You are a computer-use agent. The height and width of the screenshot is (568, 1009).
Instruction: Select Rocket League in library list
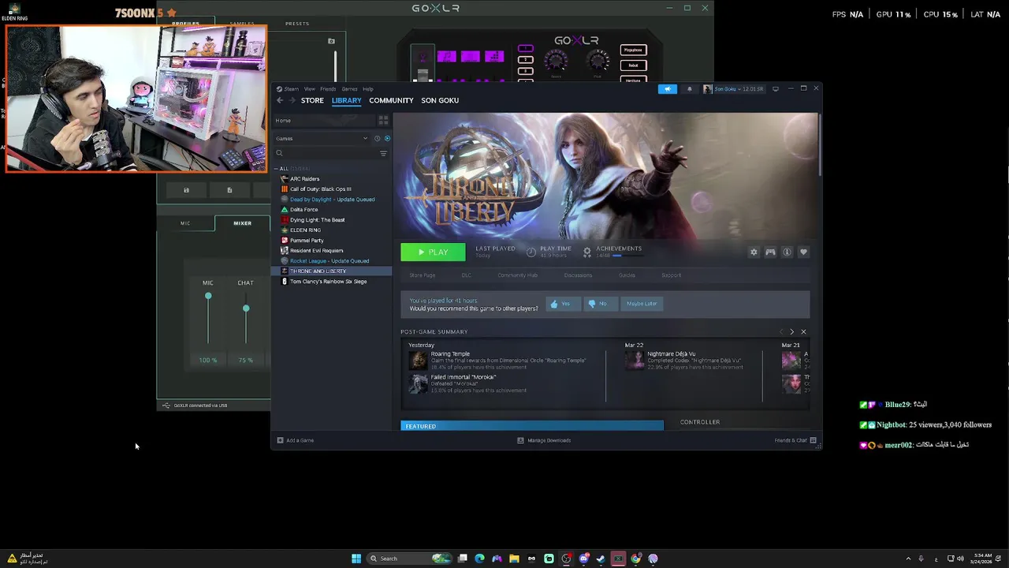tap(330, 261)
